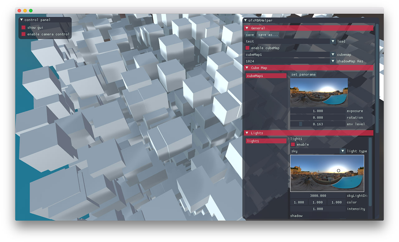This screenshot has width=399, height=242.
Task: Click the exposure value field
Action: [x=318, y=111]
